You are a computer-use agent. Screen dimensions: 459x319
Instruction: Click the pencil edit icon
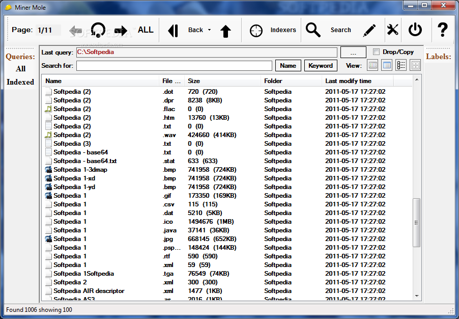coord(369,31)
